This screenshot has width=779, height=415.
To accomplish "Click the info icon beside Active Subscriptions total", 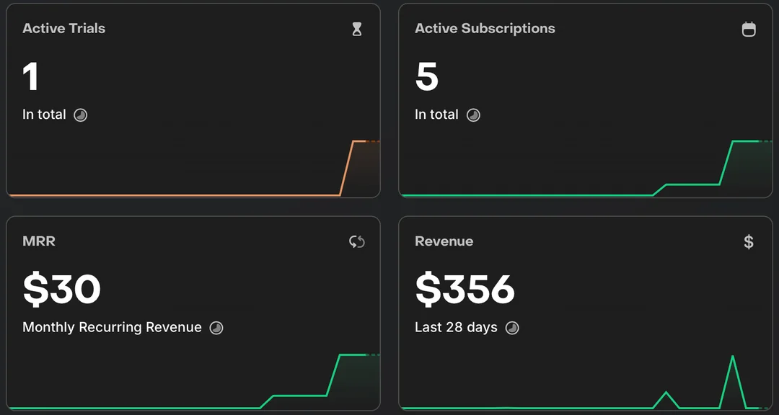I will 473,115.
